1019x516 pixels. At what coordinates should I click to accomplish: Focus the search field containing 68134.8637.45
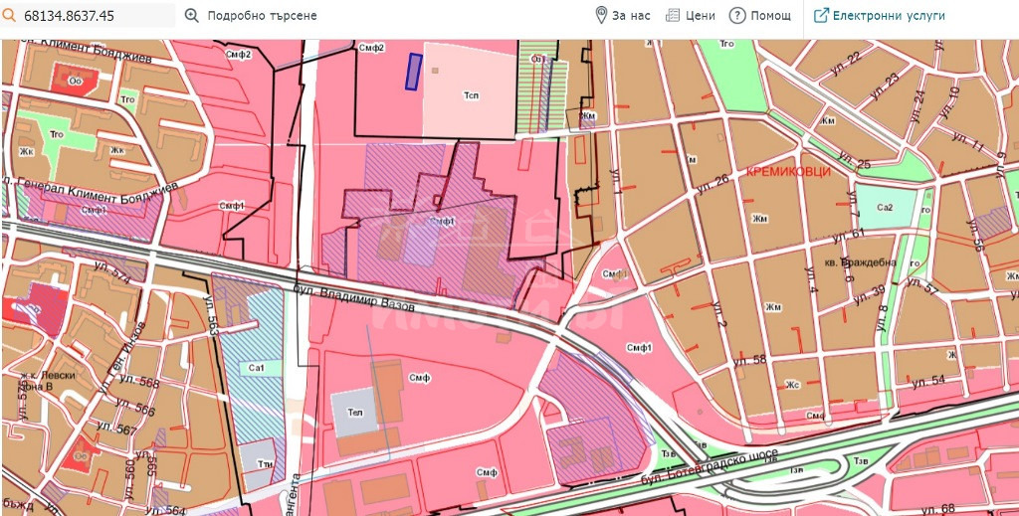[x=97, y=16]
